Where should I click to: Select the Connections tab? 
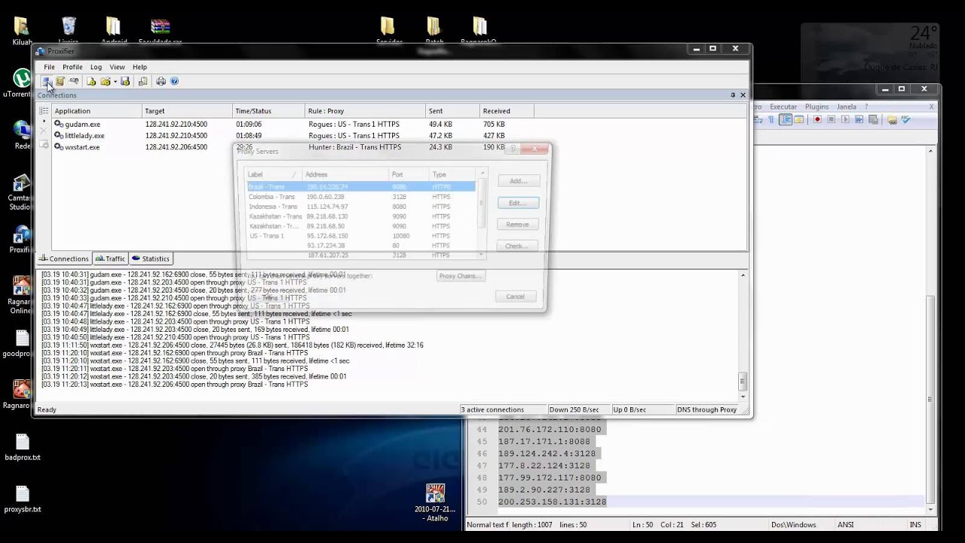[64, 259]
